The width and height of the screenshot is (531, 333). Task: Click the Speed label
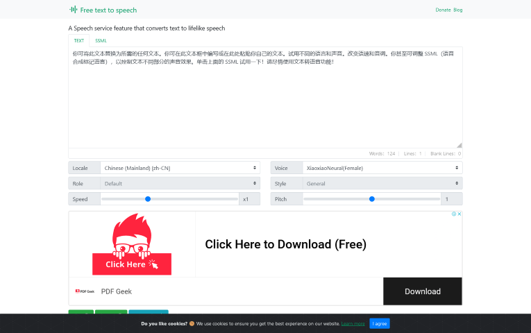pyautogui.click(x=84, y=199)
